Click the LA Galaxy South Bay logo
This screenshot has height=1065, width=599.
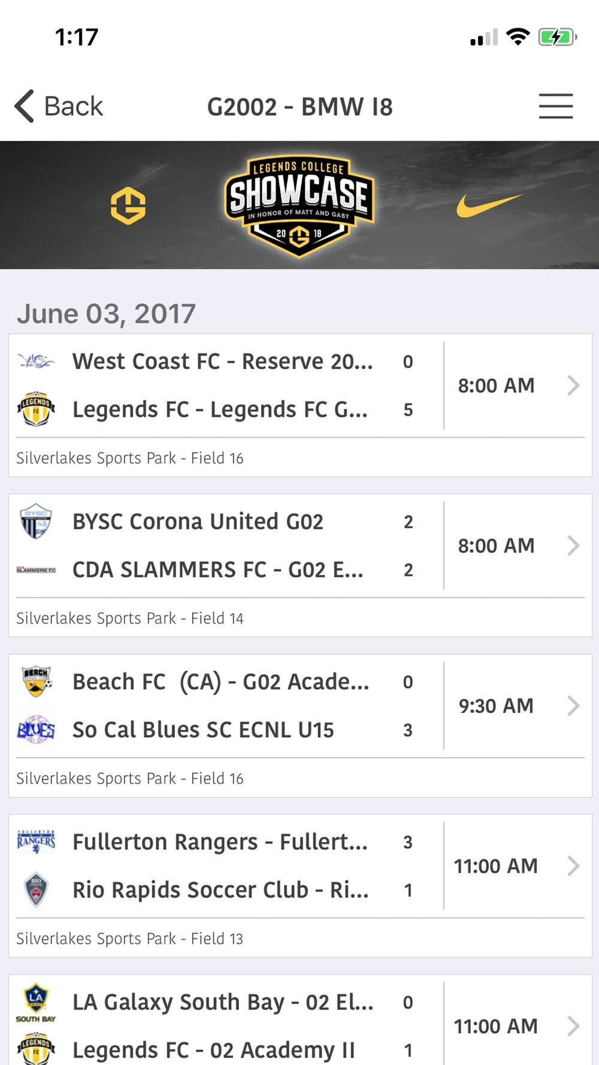(36, 1002)
